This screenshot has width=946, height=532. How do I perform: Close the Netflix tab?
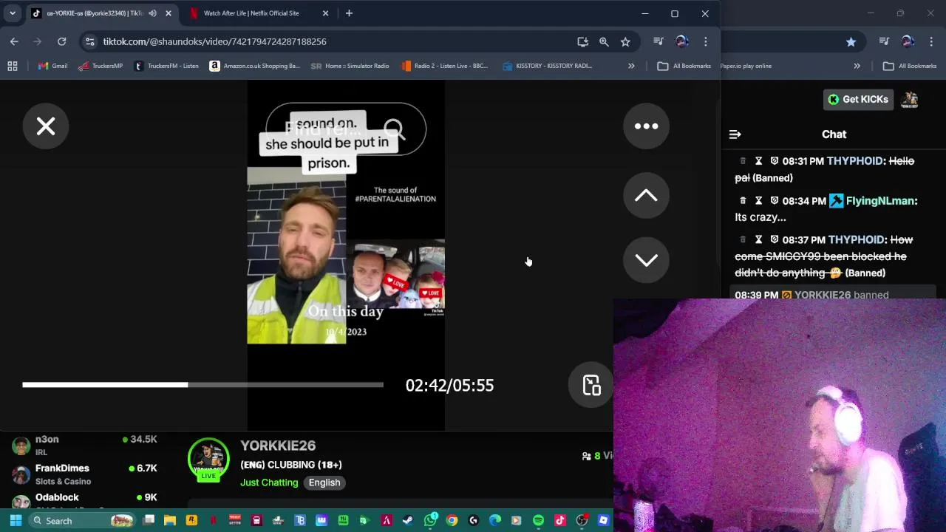coord(325,13)
